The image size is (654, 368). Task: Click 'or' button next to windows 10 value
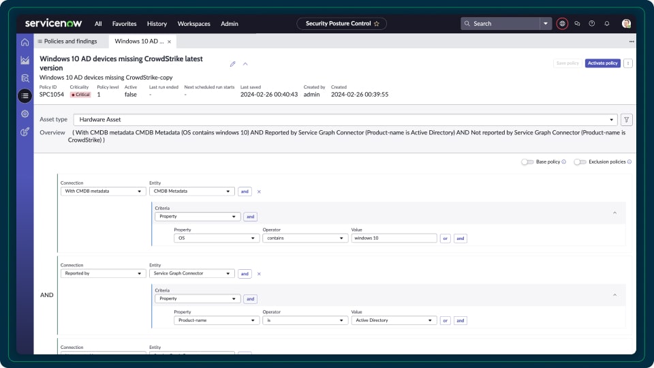click(446, 239)
